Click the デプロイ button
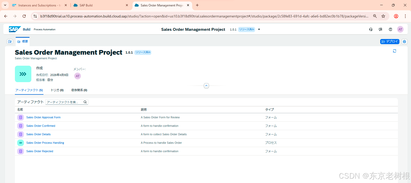The height and width of the screenshot is (183, 411). (390, 42)
